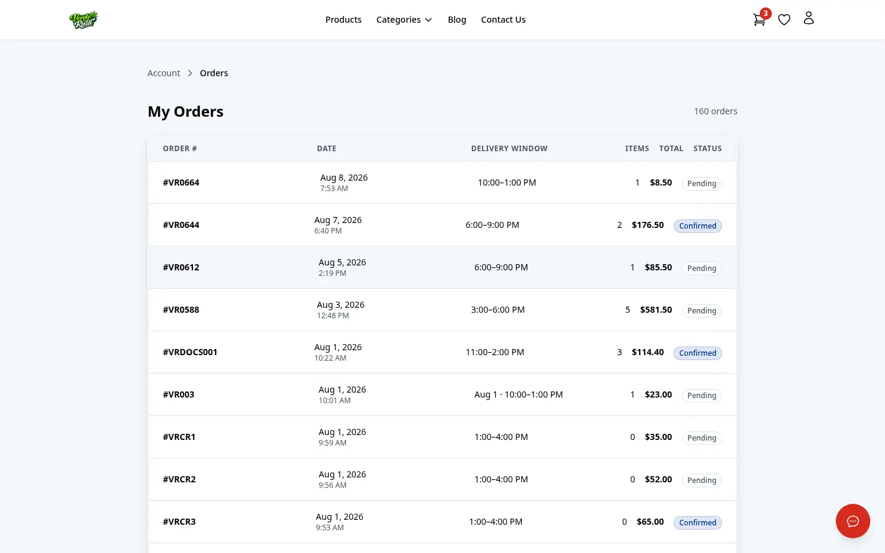Click the 160 orders count
This screenshot has height=553, width=885.
pos(715,111)
